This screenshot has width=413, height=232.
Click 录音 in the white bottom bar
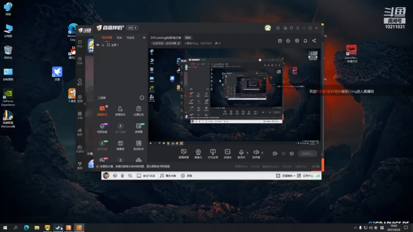point(186,175)
